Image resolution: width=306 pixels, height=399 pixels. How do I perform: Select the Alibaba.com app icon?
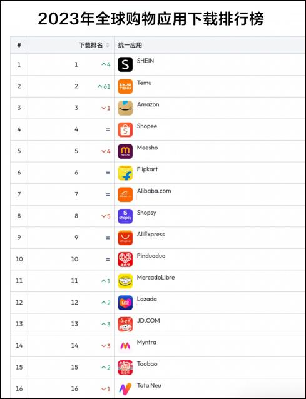pyautogui.click(x=125, y=194)
